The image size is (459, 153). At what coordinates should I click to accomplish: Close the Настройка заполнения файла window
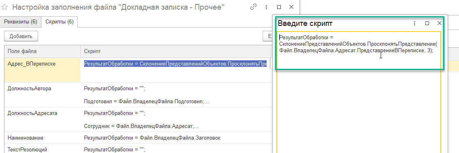point(291,7)
